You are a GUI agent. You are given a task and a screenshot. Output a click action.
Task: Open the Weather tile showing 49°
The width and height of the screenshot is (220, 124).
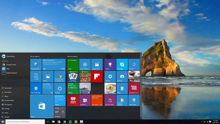[60, 112]
